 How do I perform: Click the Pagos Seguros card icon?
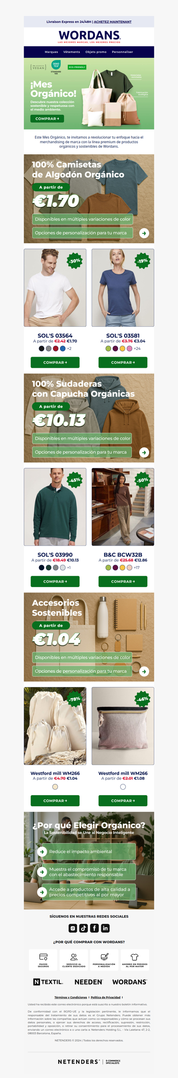[x=43, y=957]
